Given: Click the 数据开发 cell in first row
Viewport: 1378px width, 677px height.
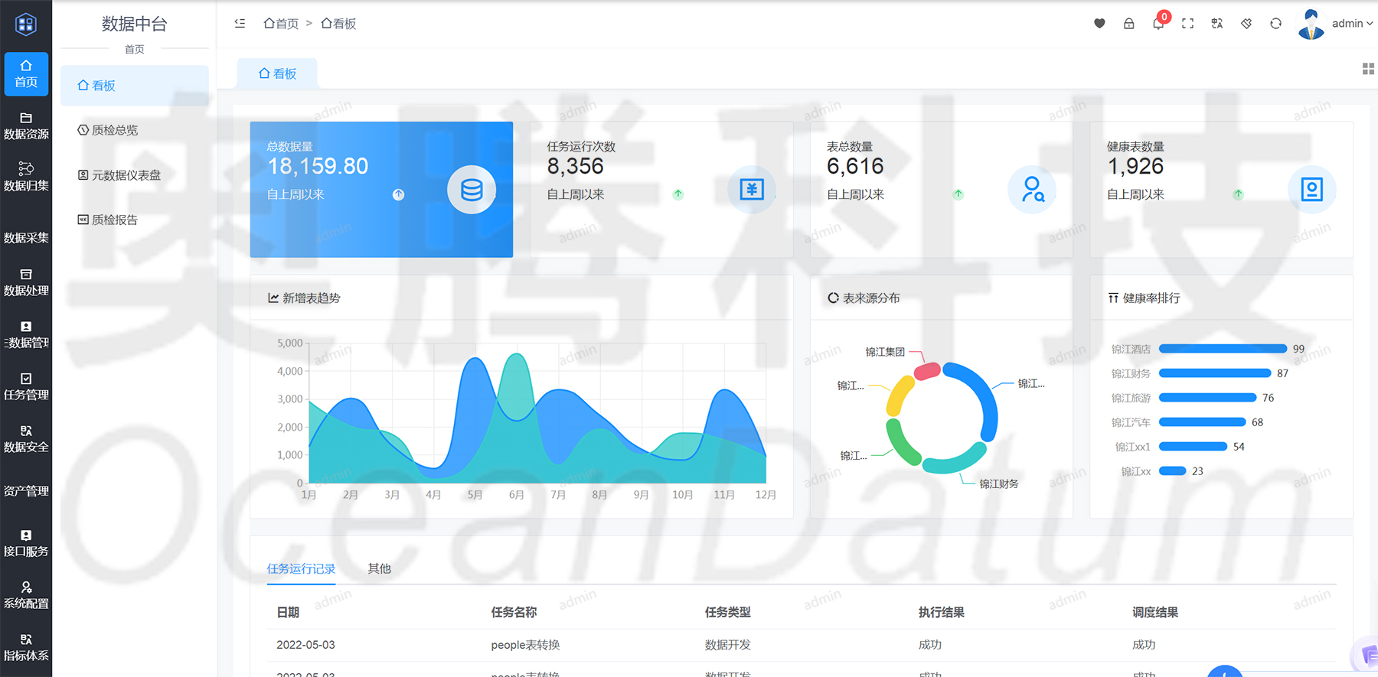Looking at the screenshot, I should click(x=727, y=645).
